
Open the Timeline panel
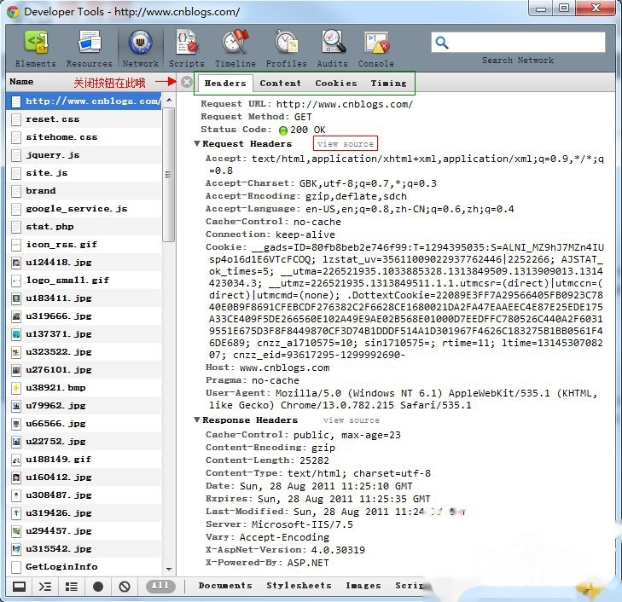[x=235, y=49]
